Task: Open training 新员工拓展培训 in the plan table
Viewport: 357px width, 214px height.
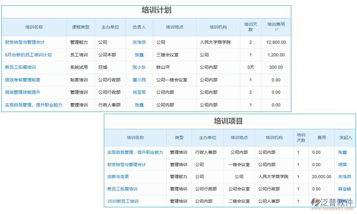Action: pyautogui.click(x=21, y=67)
